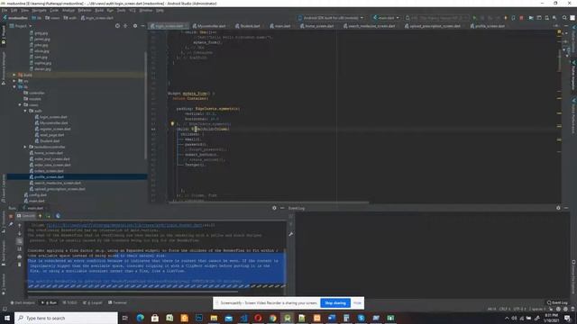Click Hide link in screen sharing bar
Screen dimensions: 577x324
coord(357,303)
